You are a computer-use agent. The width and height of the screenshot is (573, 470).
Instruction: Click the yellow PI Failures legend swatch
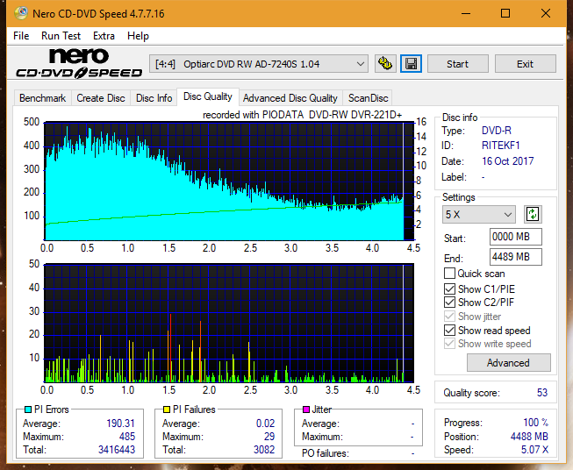(x=167, y=409)
